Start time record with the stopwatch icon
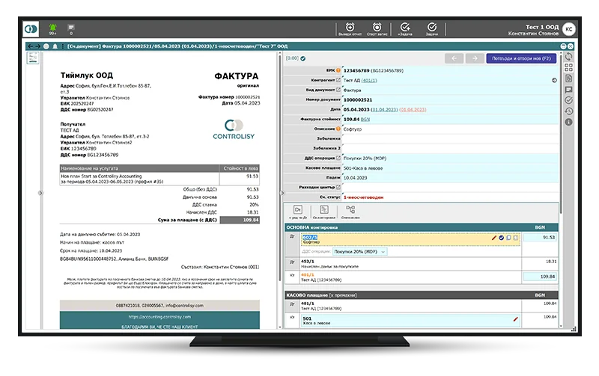This screenshot has width=599, height=376. [377, 28]
